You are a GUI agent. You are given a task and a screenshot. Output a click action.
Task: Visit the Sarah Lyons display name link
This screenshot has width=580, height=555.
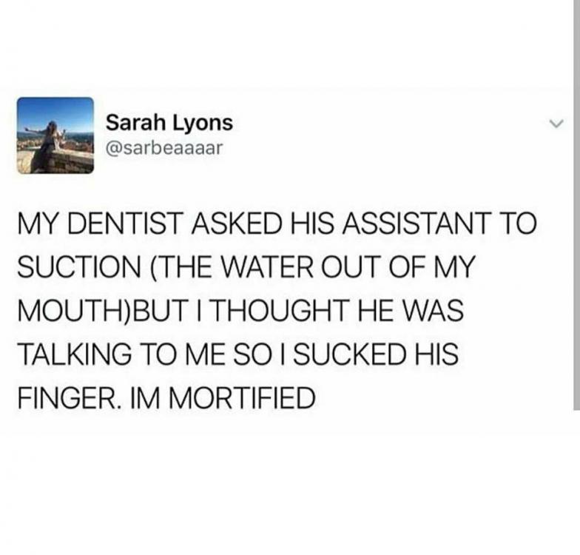(169, 123)
